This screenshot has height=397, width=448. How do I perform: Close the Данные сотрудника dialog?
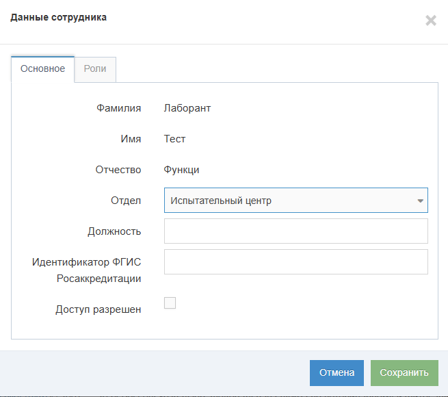click(430, 21)
